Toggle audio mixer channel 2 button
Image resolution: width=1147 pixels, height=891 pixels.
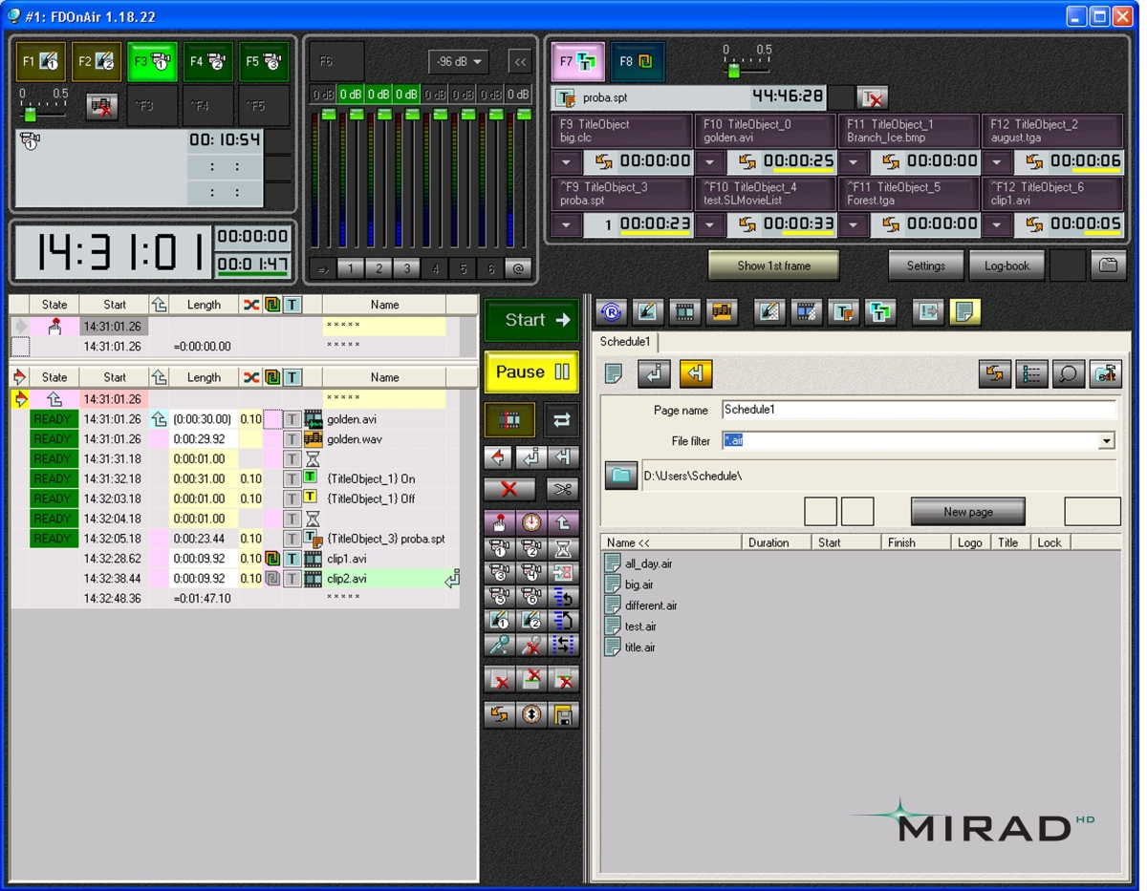click(x=379, y=269)
